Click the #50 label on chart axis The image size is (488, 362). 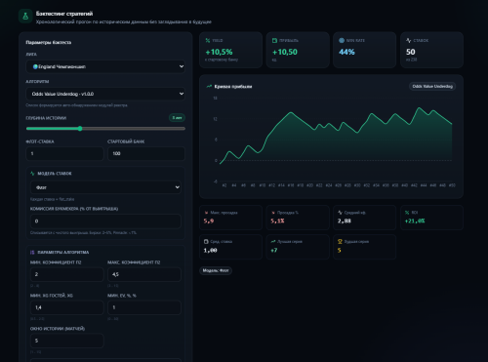[452, 185]
